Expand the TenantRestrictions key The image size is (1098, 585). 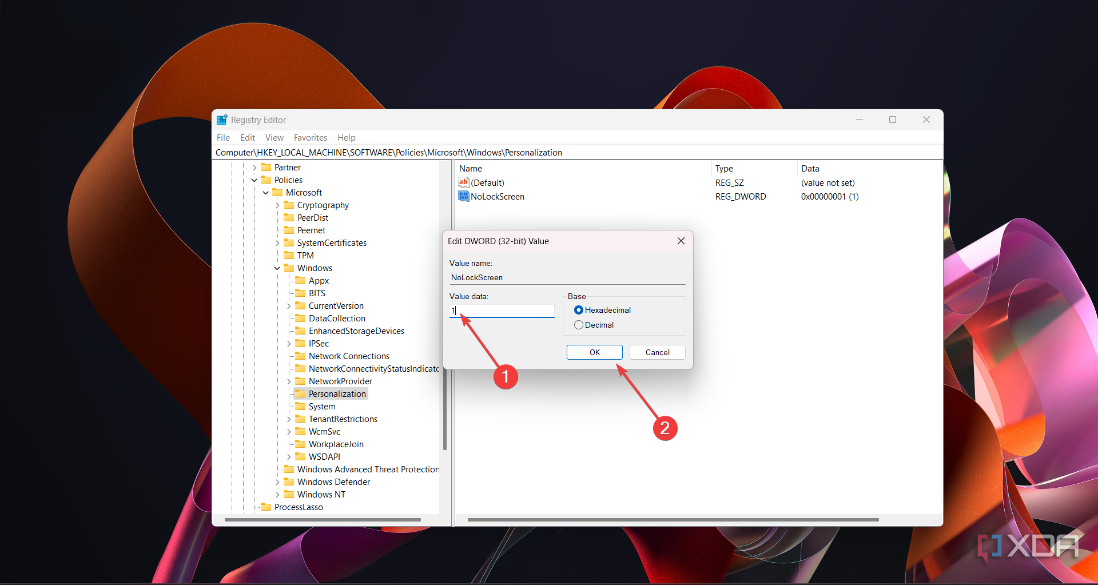(289, 419)
